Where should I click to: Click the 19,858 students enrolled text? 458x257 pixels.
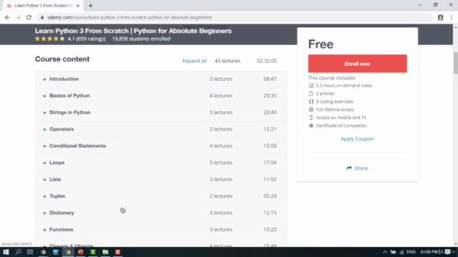141,39
